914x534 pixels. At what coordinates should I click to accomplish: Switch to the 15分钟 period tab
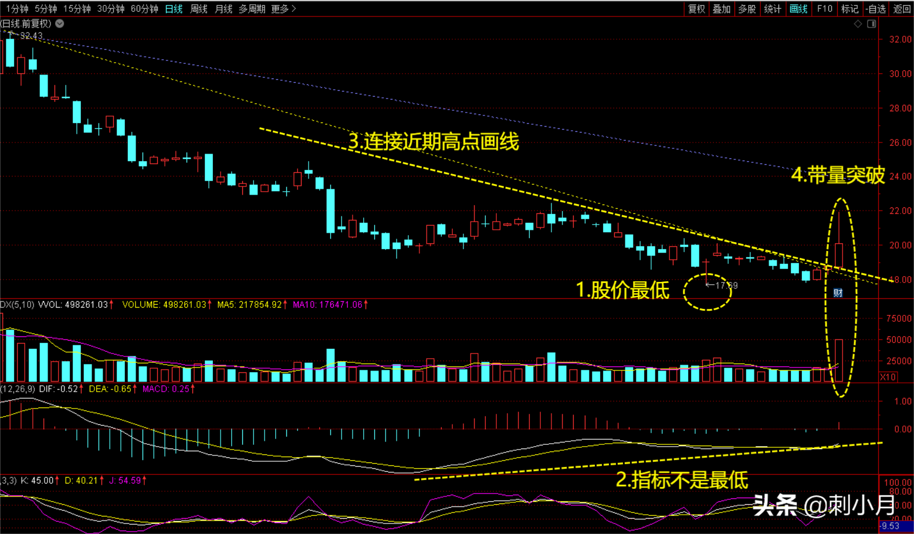77,9
